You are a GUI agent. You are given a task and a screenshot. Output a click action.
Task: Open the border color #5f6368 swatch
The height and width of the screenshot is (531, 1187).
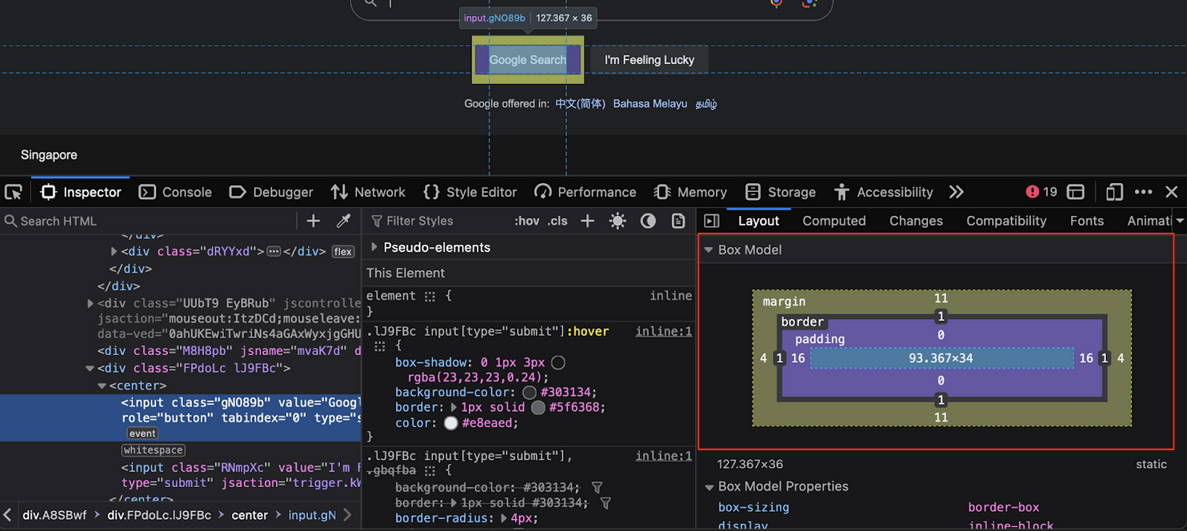point(538,407)
